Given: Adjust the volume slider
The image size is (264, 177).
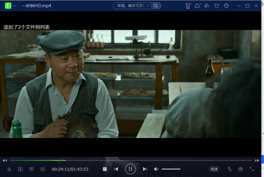Looking at the screenshot, I should tap(171, 169).
